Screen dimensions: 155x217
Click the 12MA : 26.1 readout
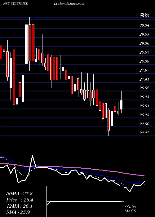[x=19, y=206]
